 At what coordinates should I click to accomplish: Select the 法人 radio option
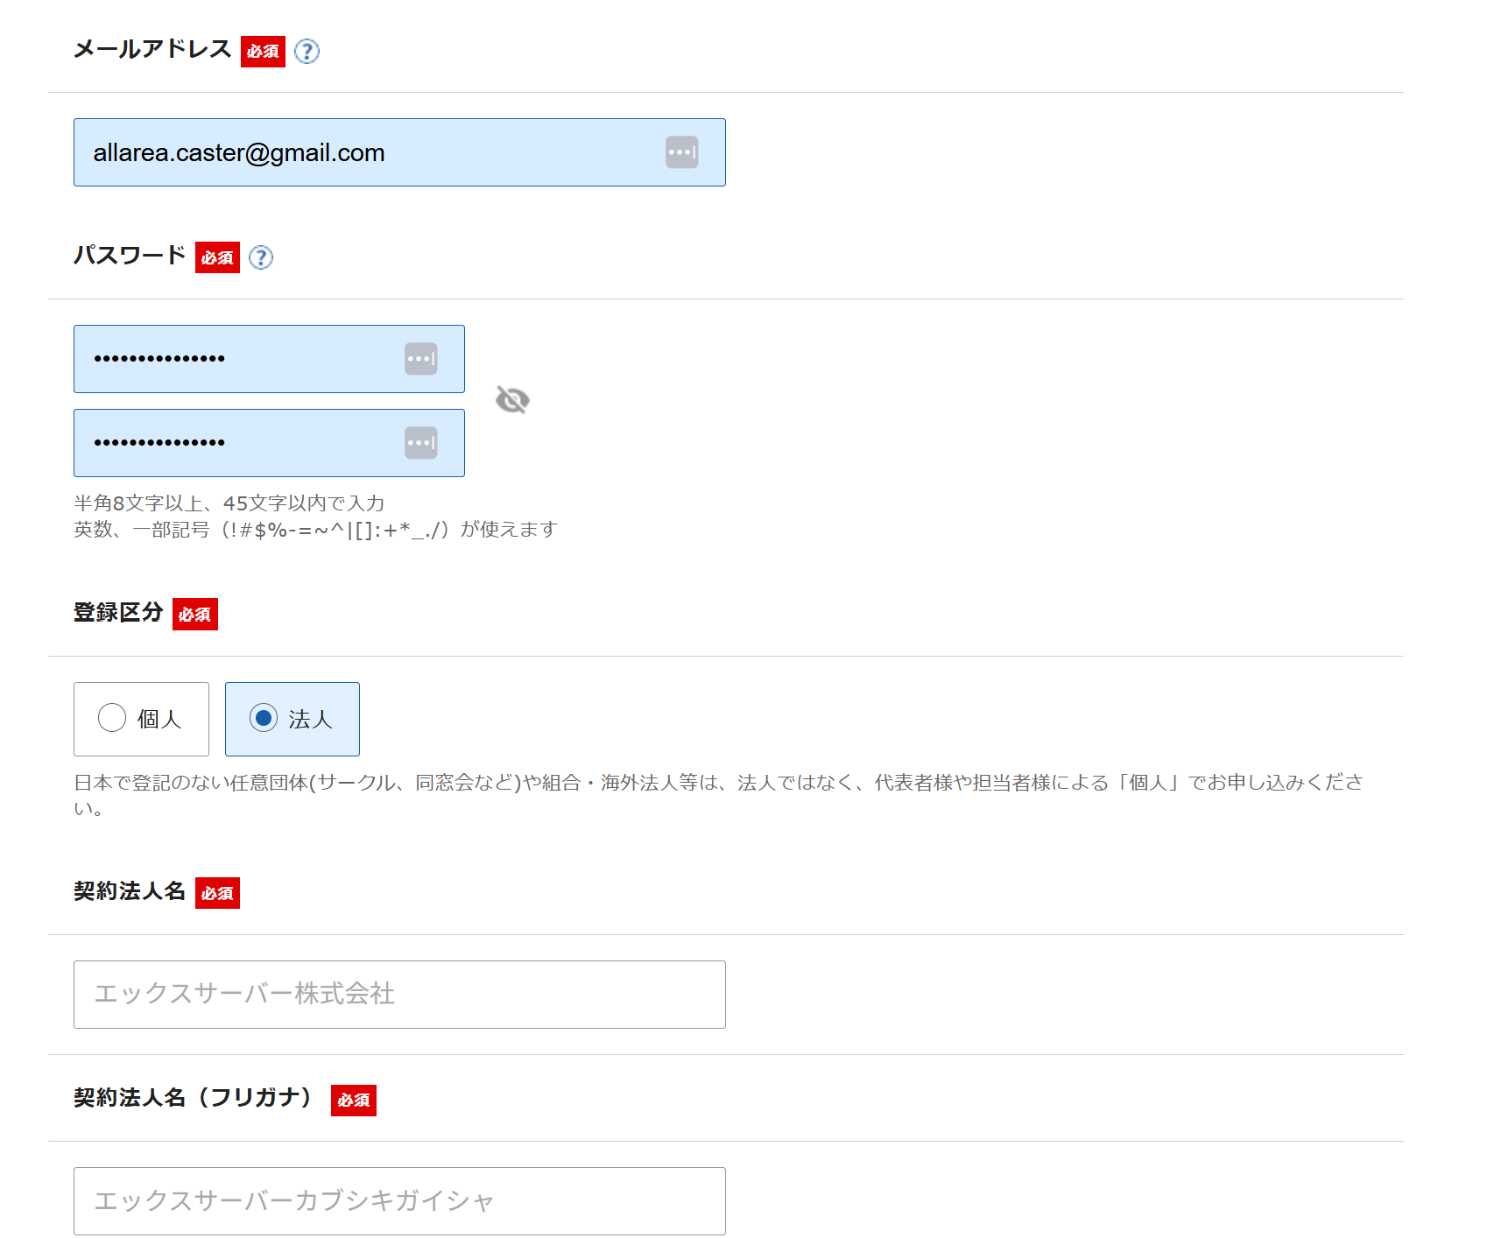[292, 719]
